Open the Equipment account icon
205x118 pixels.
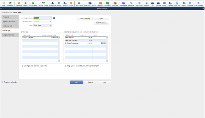(x=107, y=4)
